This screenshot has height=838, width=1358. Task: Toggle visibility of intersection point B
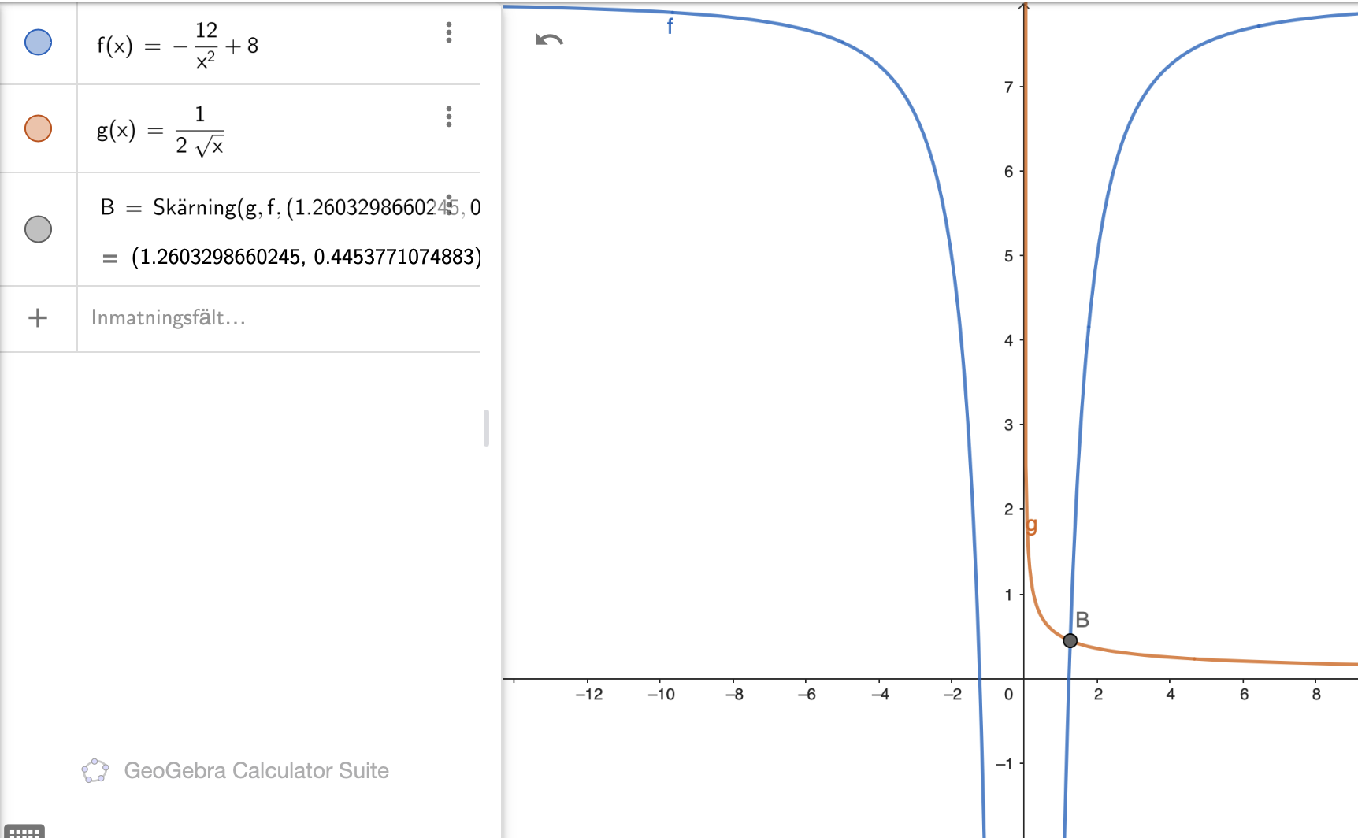click(x=38, y=229)
